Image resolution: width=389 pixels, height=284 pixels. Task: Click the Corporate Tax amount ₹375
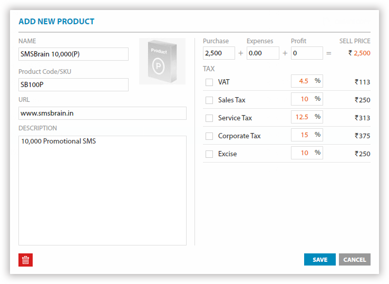click(363, 136)
